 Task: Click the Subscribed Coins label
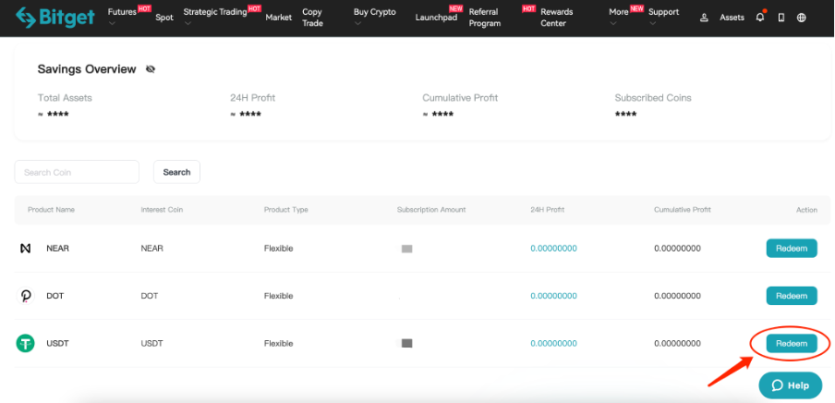pyautogui.click(x=653, y=98)
